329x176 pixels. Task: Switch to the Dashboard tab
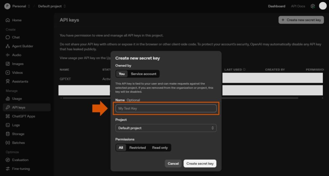tap(277, 6)
